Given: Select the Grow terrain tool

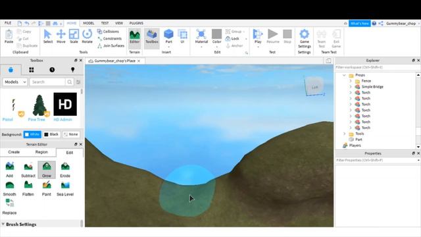Looking at the screenshot, I should [x=47, y=170].
